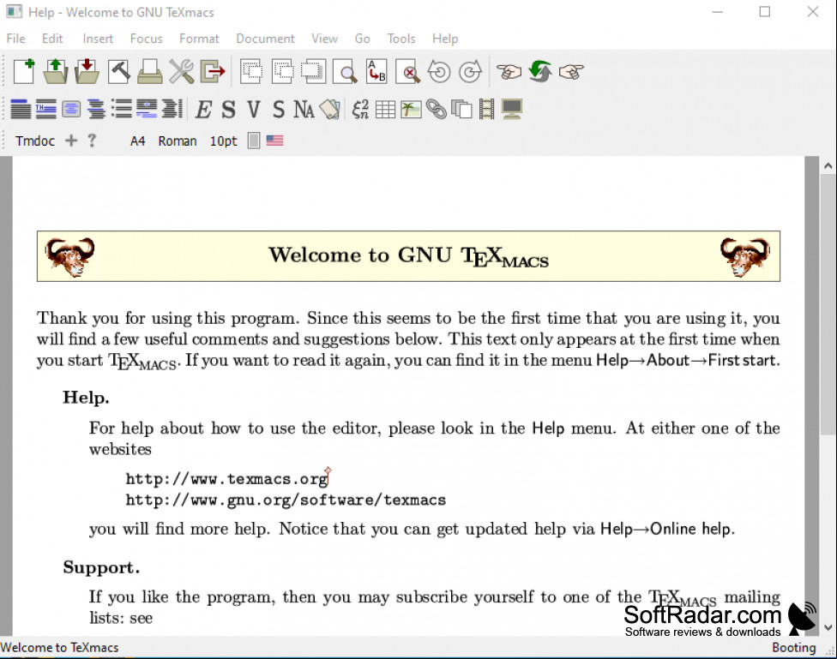Insert an image via the palm-tree icon

tap(411, 110)
